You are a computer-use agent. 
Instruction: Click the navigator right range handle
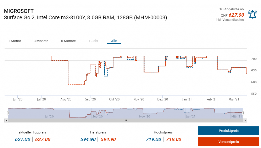[x=243, y=113]
